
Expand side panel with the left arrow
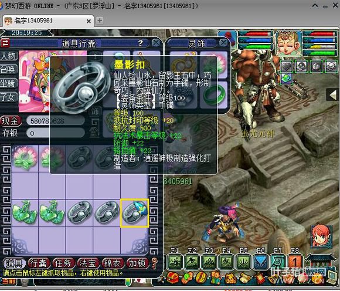click(x=333, y=95)
